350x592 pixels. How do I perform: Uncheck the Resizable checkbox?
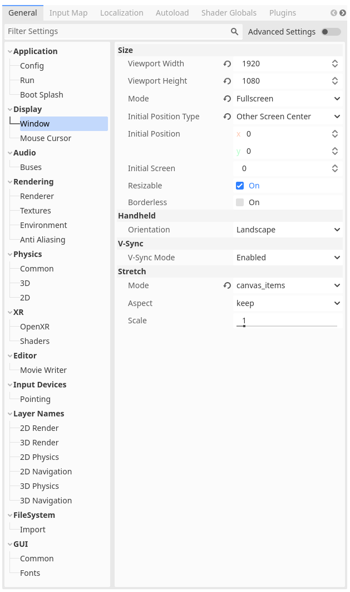pyautogui.click(x=240, y=186)
